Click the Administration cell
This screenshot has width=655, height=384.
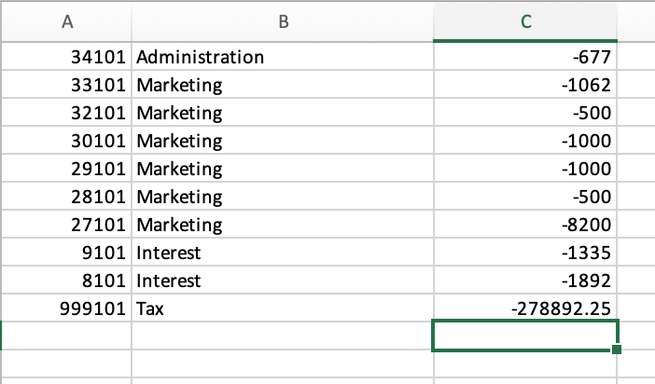283,56
